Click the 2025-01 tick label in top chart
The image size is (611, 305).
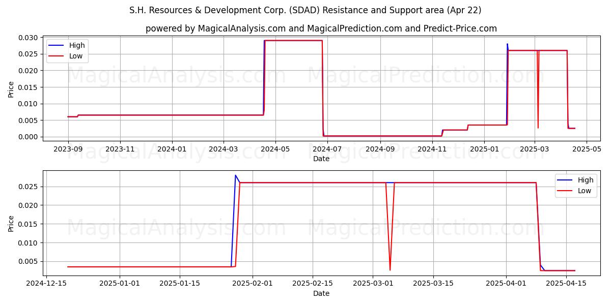pyautogui.click(x=484, y=149)
